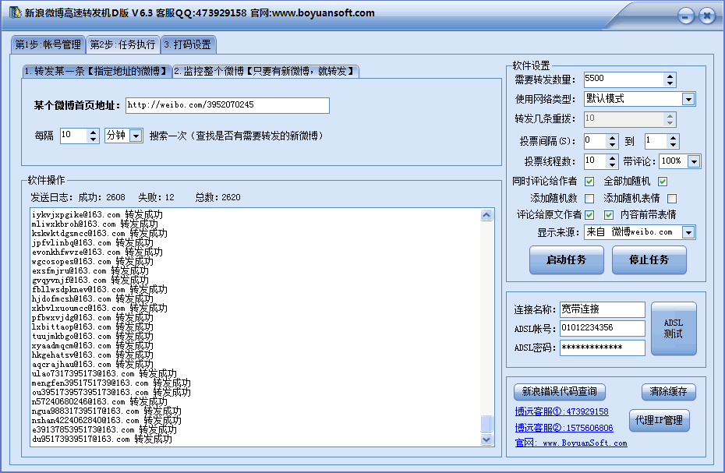Open the 第2步:任务执行 tab

point(123,44)
